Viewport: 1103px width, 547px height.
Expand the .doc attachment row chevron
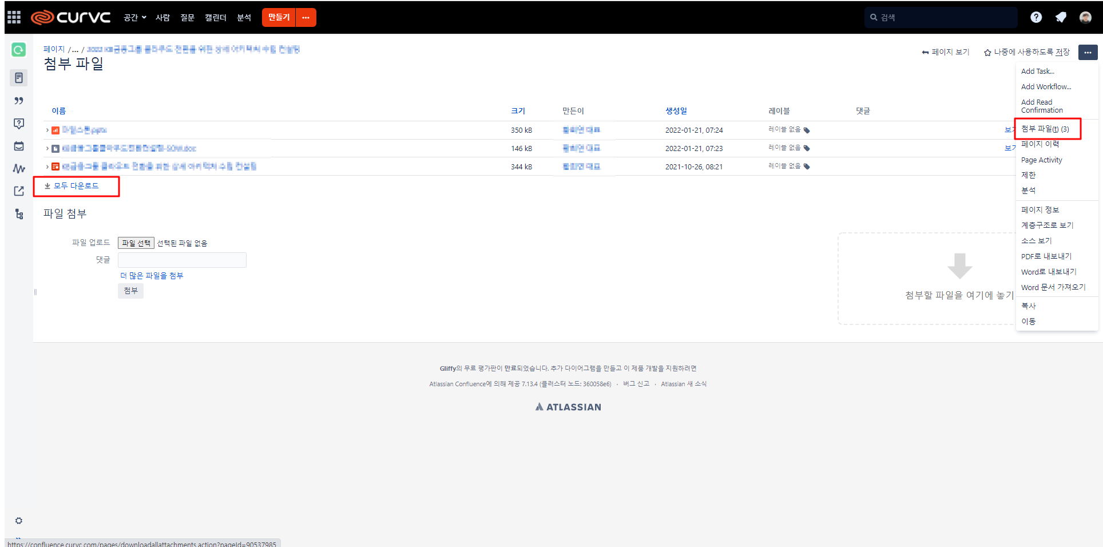click(47, 149)
